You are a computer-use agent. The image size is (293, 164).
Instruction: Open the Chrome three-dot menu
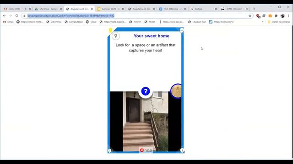tap(288, 16)
